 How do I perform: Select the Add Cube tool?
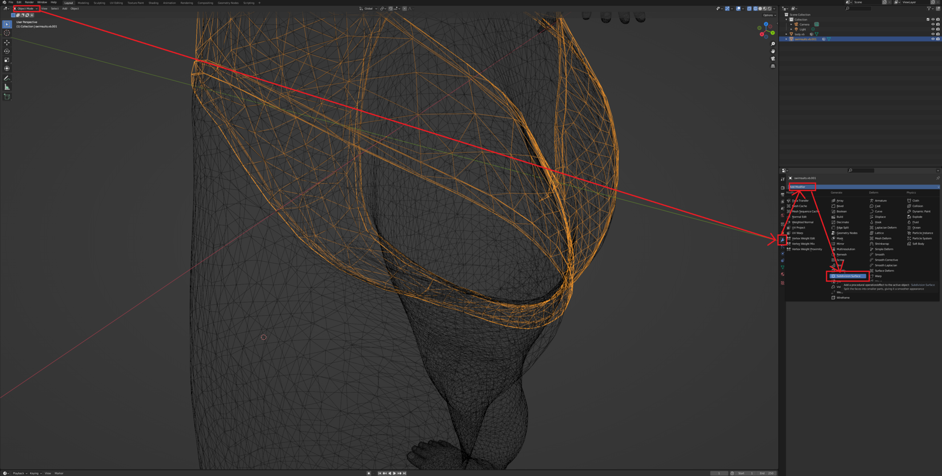(7, 97)
